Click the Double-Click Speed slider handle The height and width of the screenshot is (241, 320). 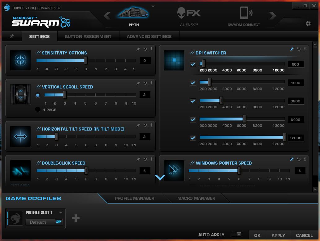[x=86, y=170]
